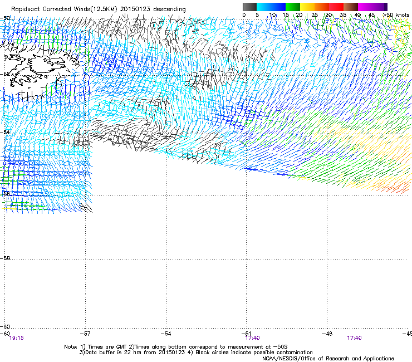The height and width of the screenshot is (362, 412).
Task: Click the -51 longitude label
Action: [x=246, y=334]
